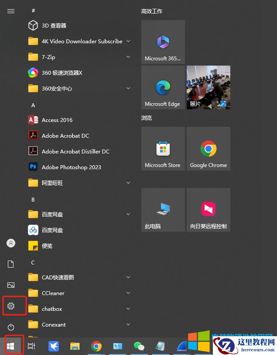This screenshot has height=355, width=277.
Task: Open the Microsoft Store tile
Action: 163,149
